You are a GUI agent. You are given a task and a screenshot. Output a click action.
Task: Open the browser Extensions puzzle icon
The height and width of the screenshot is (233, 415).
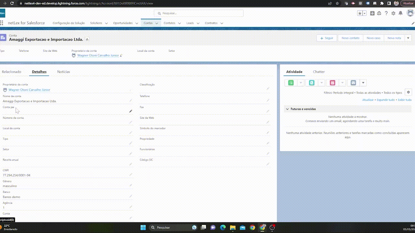tap(382, 3)
